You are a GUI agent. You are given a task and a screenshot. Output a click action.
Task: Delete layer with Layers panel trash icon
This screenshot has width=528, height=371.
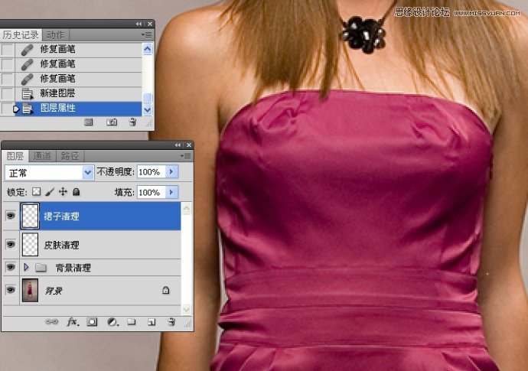pyautogui.click(x=171, y=322)
